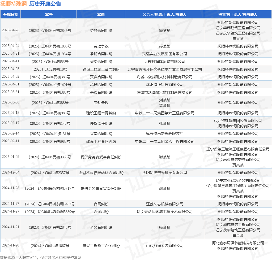Screen dimensions: 272x260
Task: Click case number (2025)辽04民终388号
Action: 50,103
